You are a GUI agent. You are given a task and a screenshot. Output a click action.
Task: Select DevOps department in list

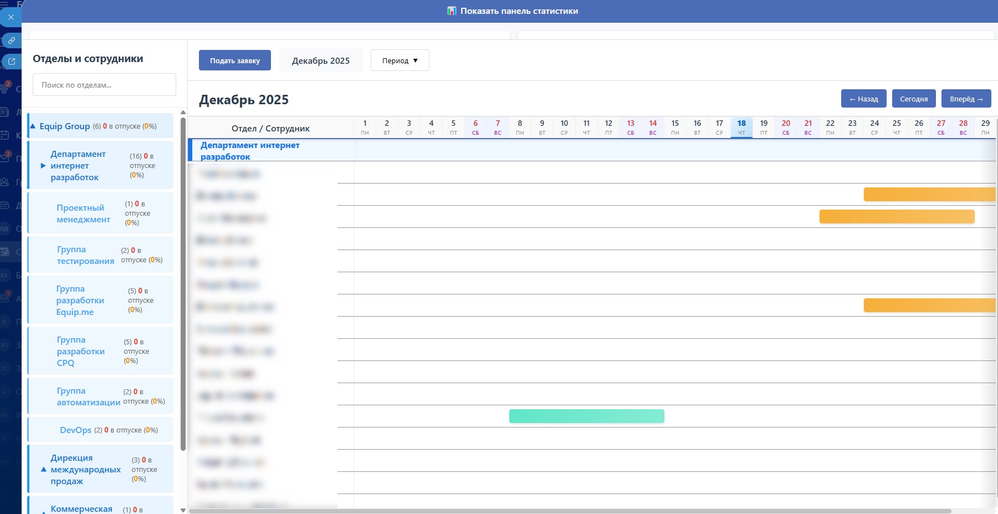pyautogui.click(x=75, y=430)
